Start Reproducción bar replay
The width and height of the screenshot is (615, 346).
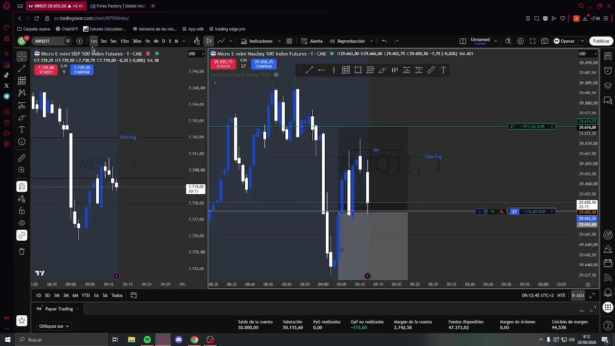(346, 41)
